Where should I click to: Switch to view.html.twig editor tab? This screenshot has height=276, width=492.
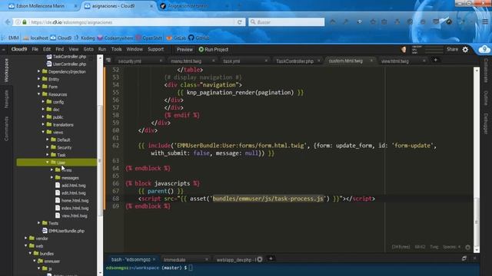[x=395, y=61]
